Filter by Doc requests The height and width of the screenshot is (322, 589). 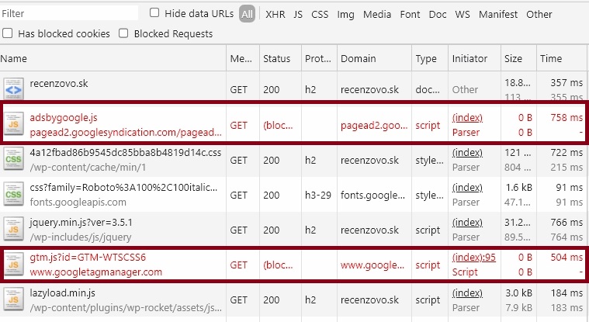tap(438, 14)
